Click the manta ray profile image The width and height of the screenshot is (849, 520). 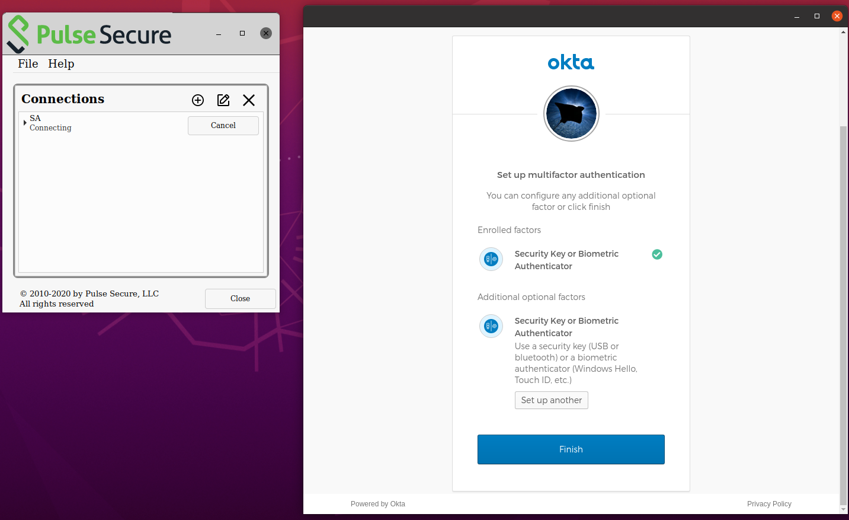point(571,113)
